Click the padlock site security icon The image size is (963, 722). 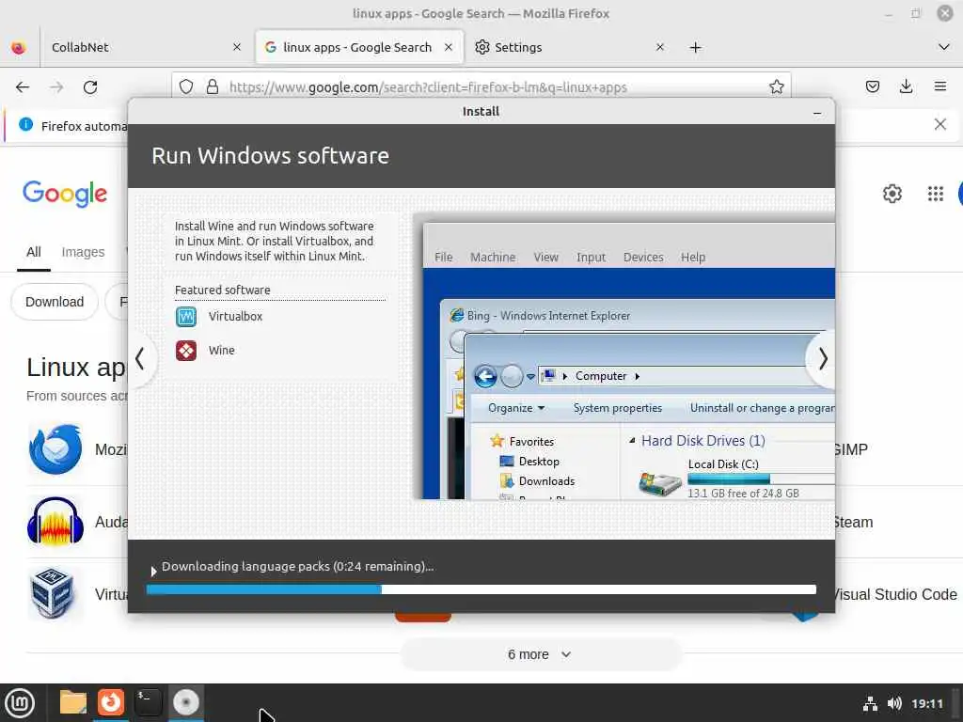click(213, 86)
